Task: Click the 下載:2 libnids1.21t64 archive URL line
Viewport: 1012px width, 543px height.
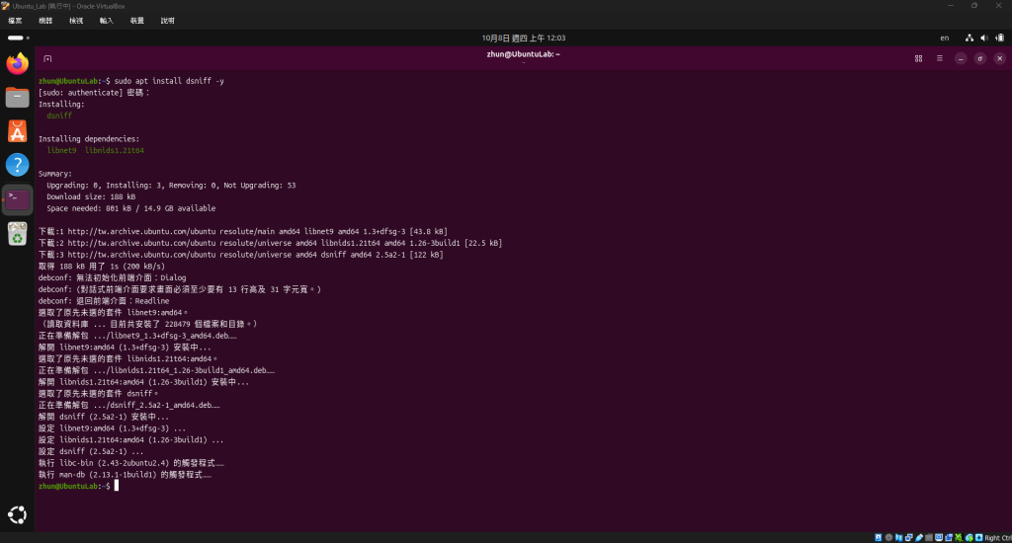Action: click(x=270, y=243)
